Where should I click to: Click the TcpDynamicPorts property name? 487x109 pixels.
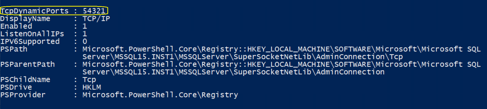(35, 11)
